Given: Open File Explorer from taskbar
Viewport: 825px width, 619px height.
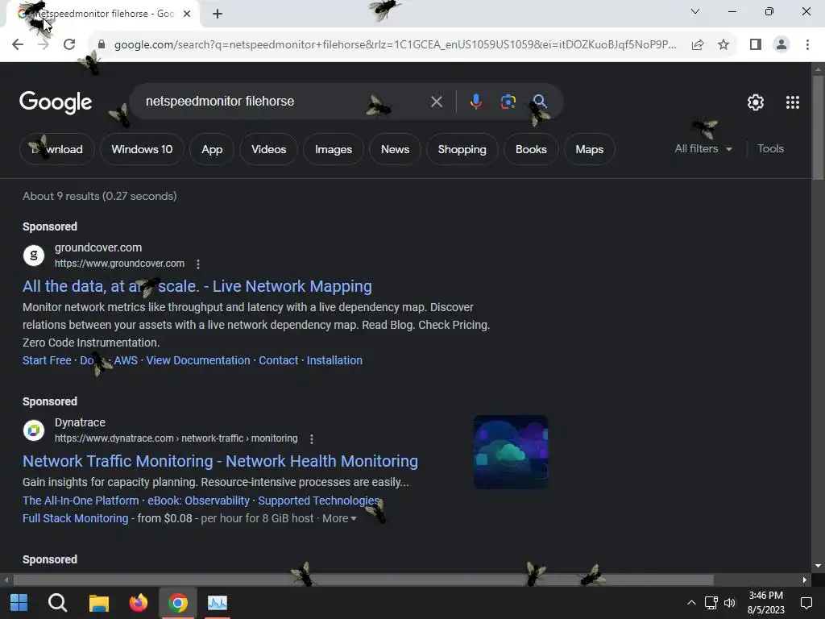Looking at the screenshot, I should tap(98, 603).
